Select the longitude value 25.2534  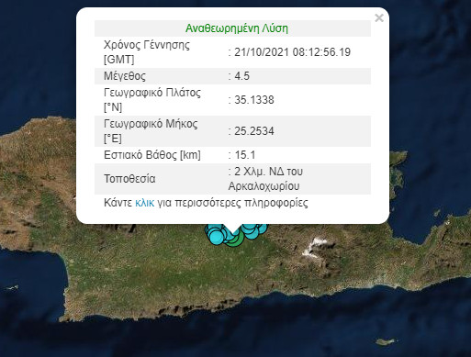click(254, 131)
